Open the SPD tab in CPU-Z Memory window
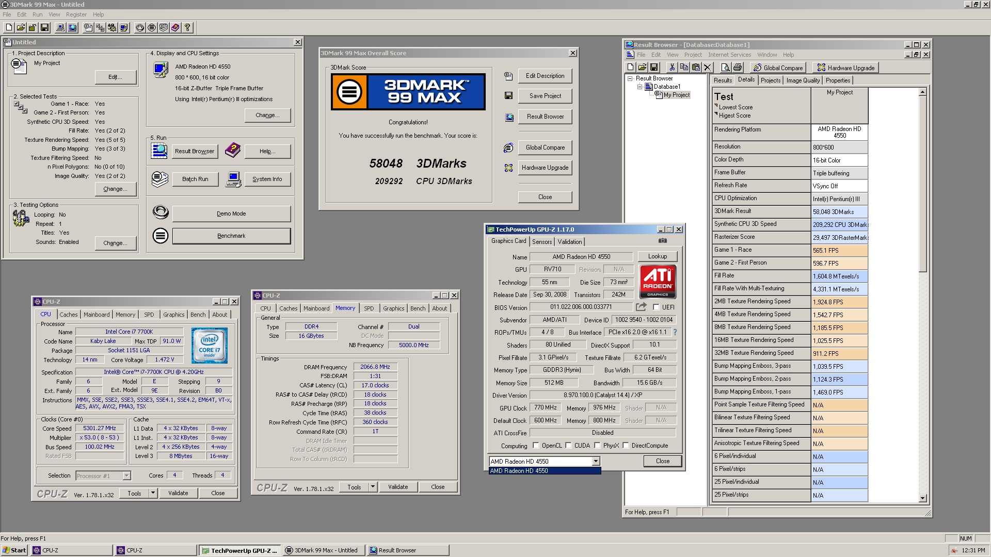991x557 pixels. (x=369, y=308)
